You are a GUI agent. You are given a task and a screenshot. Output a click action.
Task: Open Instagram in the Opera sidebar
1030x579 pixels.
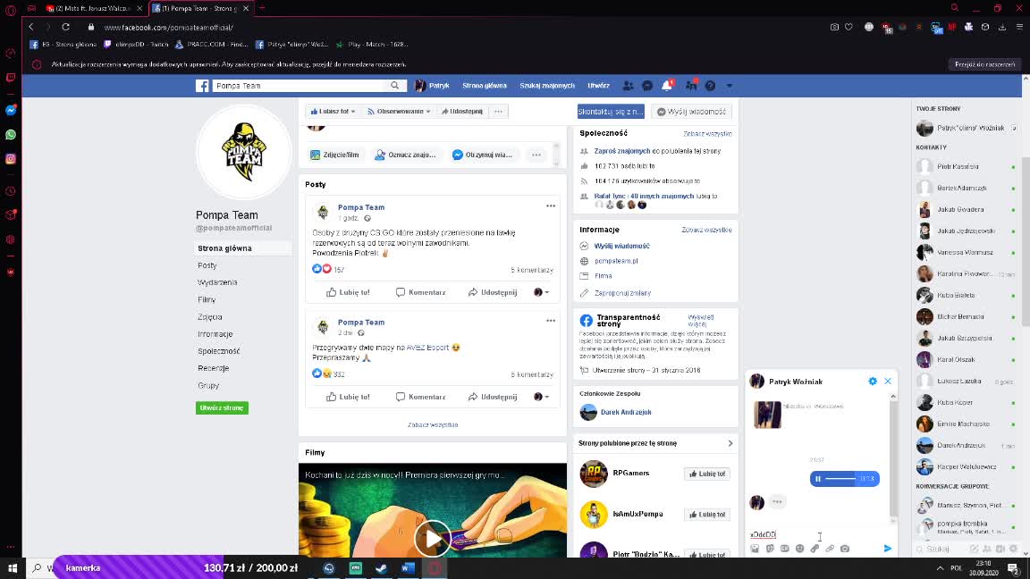pos(11,159)
